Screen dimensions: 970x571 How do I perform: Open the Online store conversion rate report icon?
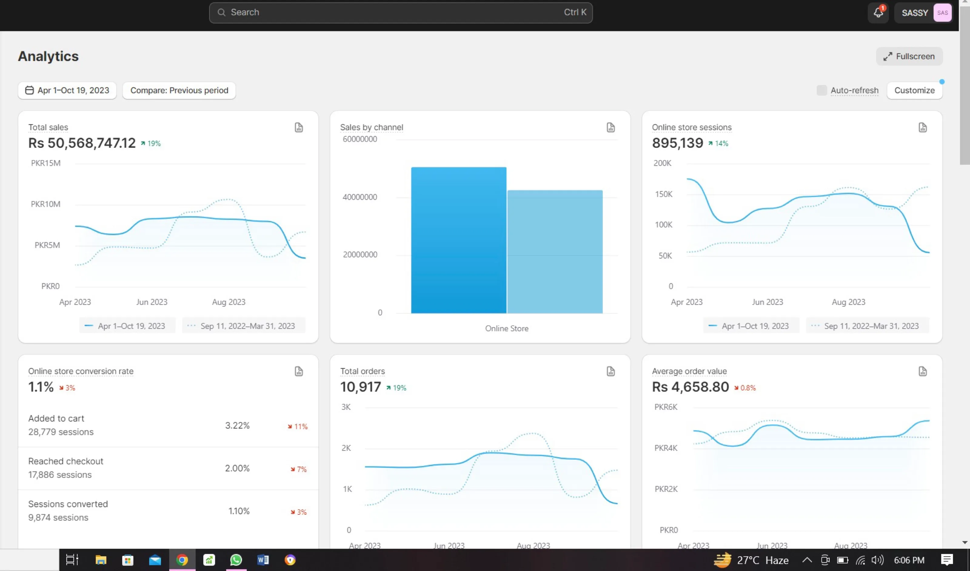(299, 371)
